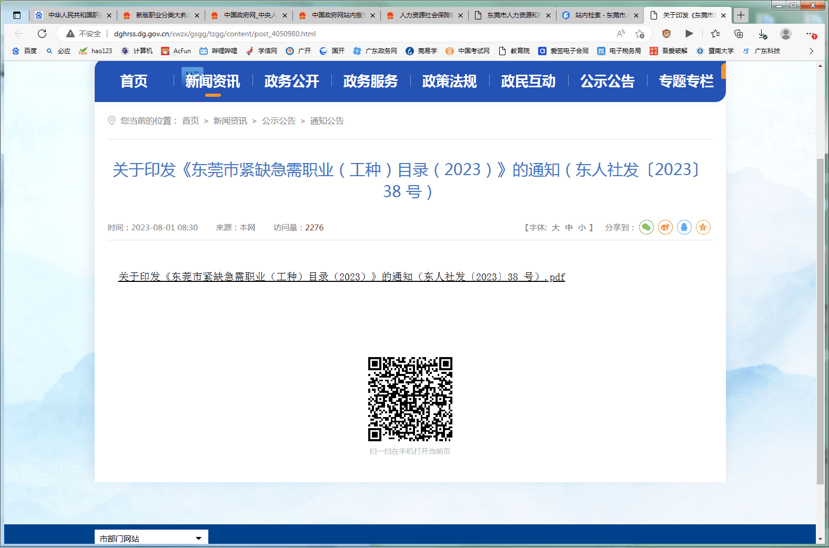The image size is (829, 548).
Task: Open AcFun bookmark
Action: [x=176, y=51]
